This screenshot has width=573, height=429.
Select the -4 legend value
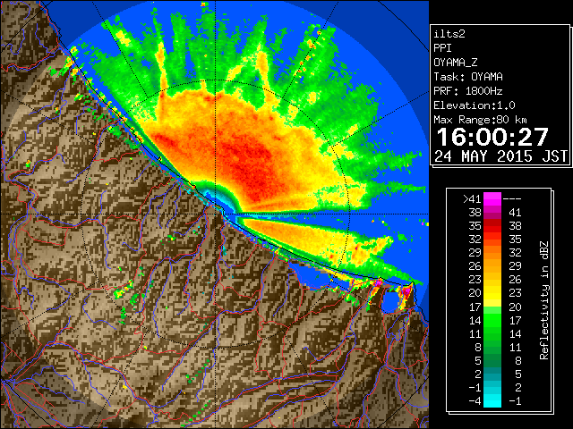(475, 401)
